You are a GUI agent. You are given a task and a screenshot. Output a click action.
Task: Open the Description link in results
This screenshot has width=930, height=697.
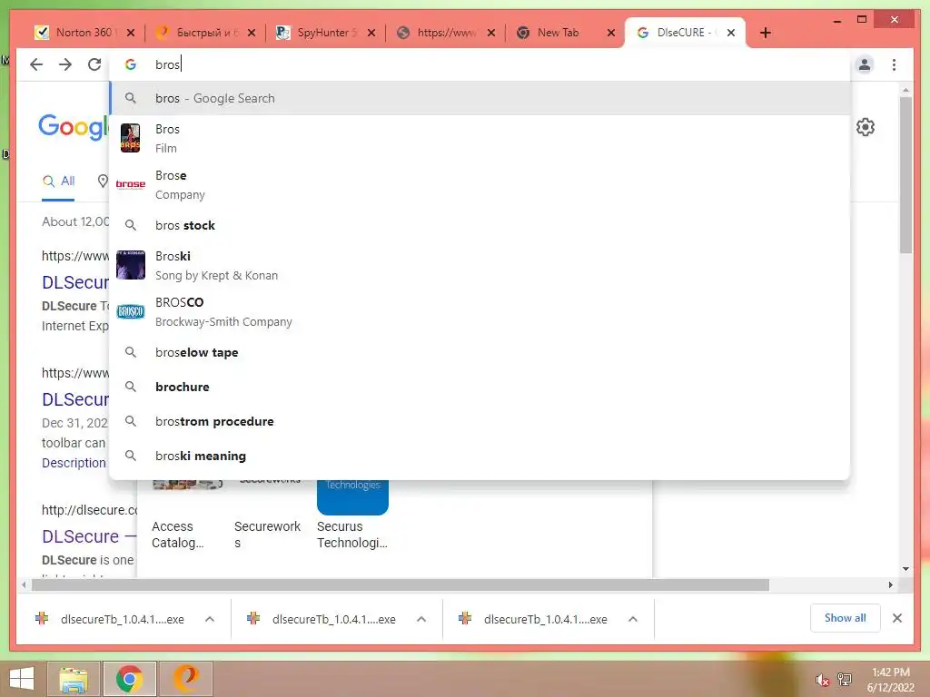click(x=74, y=463)
